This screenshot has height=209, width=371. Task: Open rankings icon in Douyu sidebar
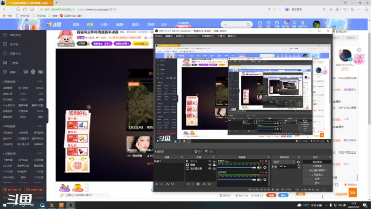coord(5,44)
